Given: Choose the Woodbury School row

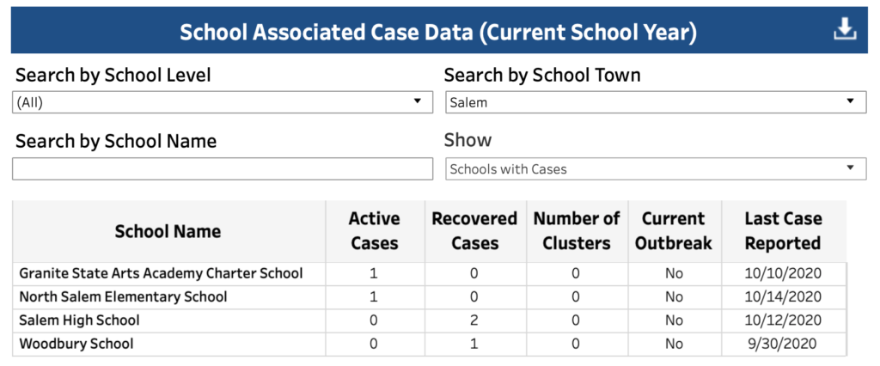Looking at the screenshot, I should pos(430,344).
